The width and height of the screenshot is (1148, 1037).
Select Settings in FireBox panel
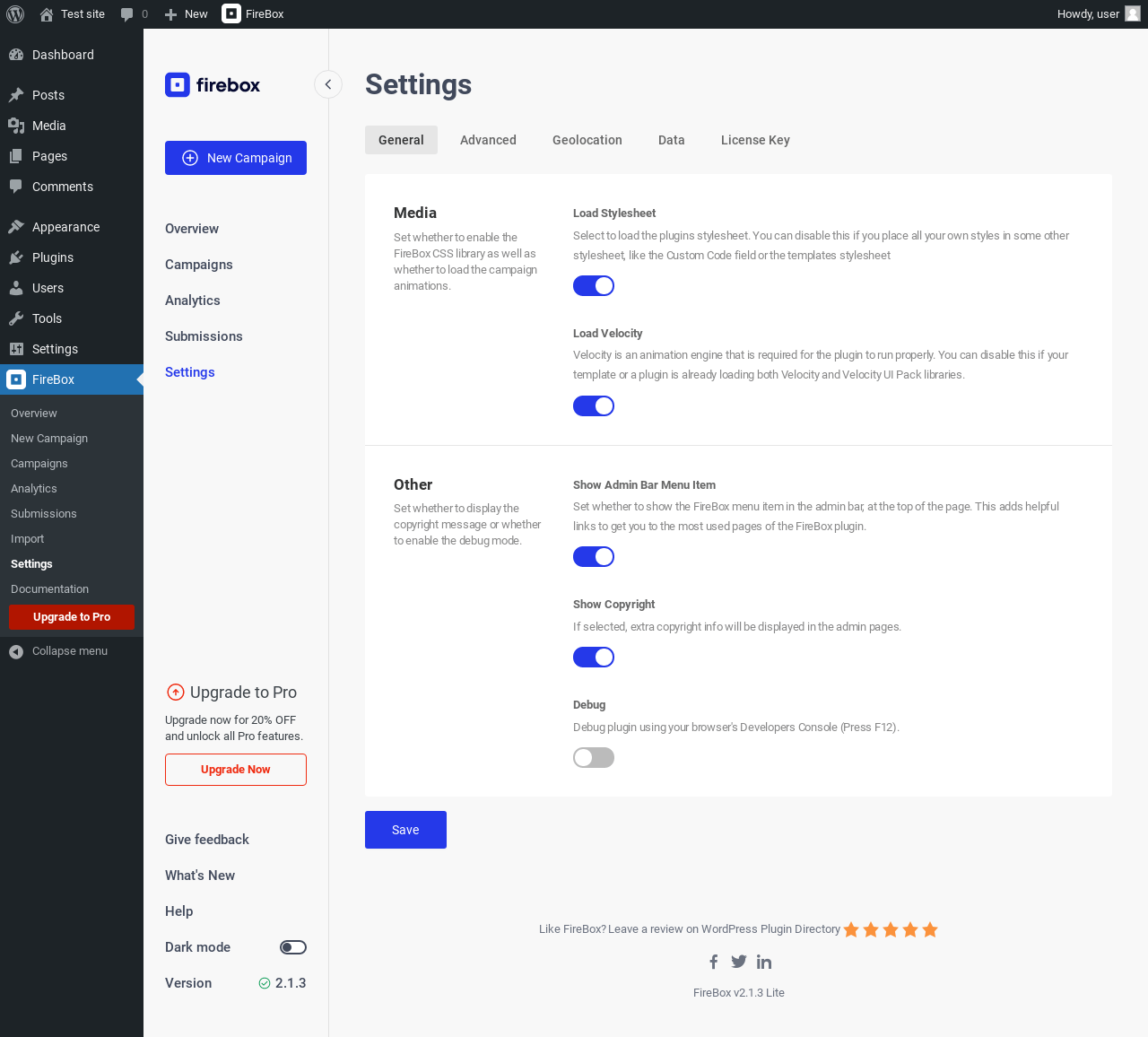coord(190,372)
